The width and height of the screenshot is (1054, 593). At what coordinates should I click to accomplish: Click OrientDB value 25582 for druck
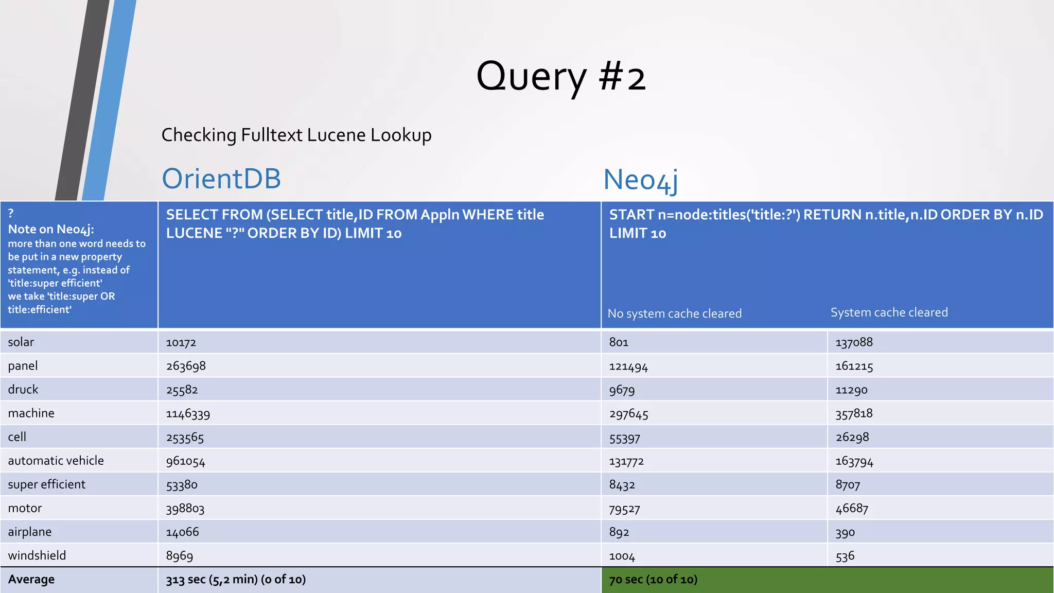(x=182, y=390)
